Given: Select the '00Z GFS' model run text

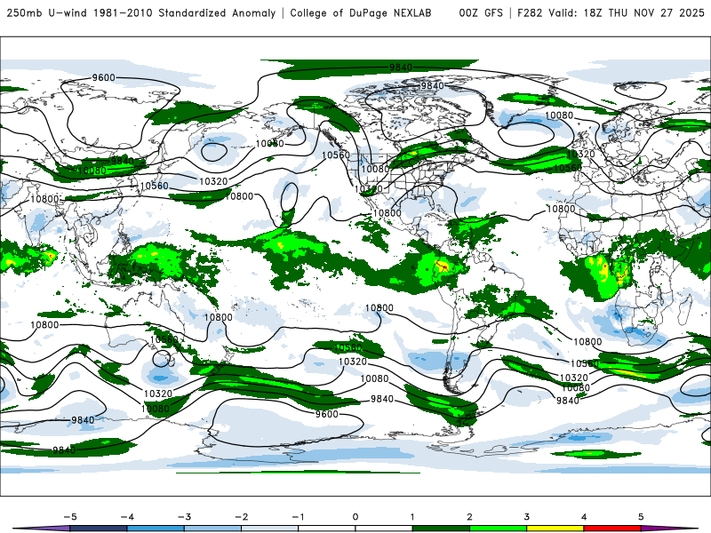Looking at the screenshot, I should [481, 12].
